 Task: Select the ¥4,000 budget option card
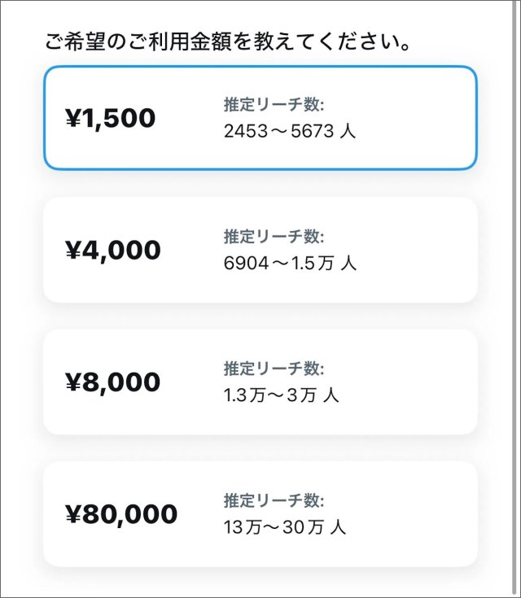coord(260,250)
